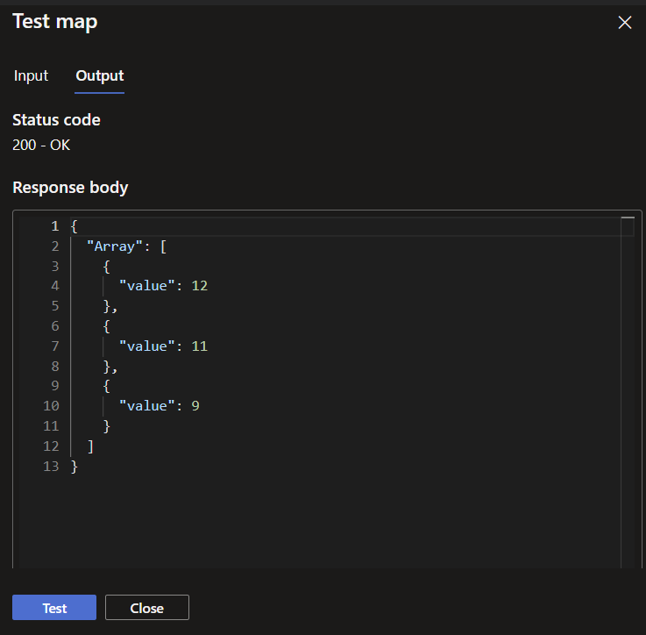The image size is (646, 635).
Task: Click the value 9 on line 10
Action: [x=195, y=406]
